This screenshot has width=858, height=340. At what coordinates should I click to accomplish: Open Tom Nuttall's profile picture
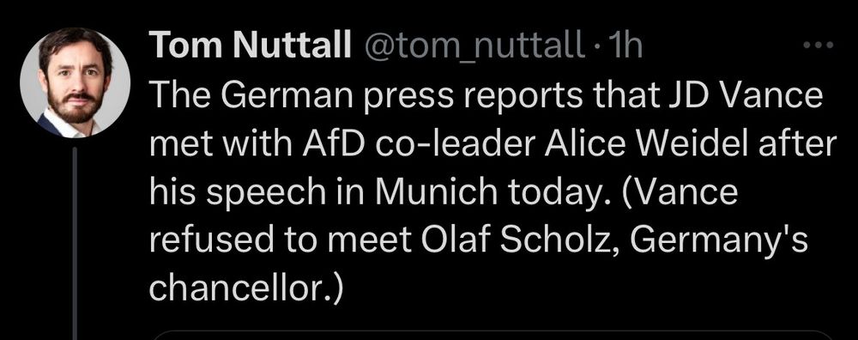point(76,82)
